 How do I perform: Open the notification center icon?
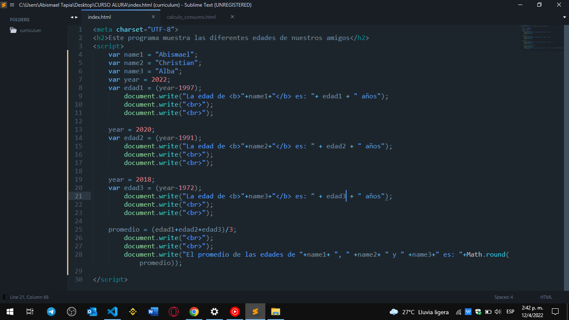click(555, 312)
